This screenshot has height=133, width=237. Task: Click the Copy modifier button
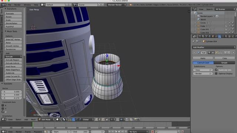pyautogui.click(x=225, y=58)
